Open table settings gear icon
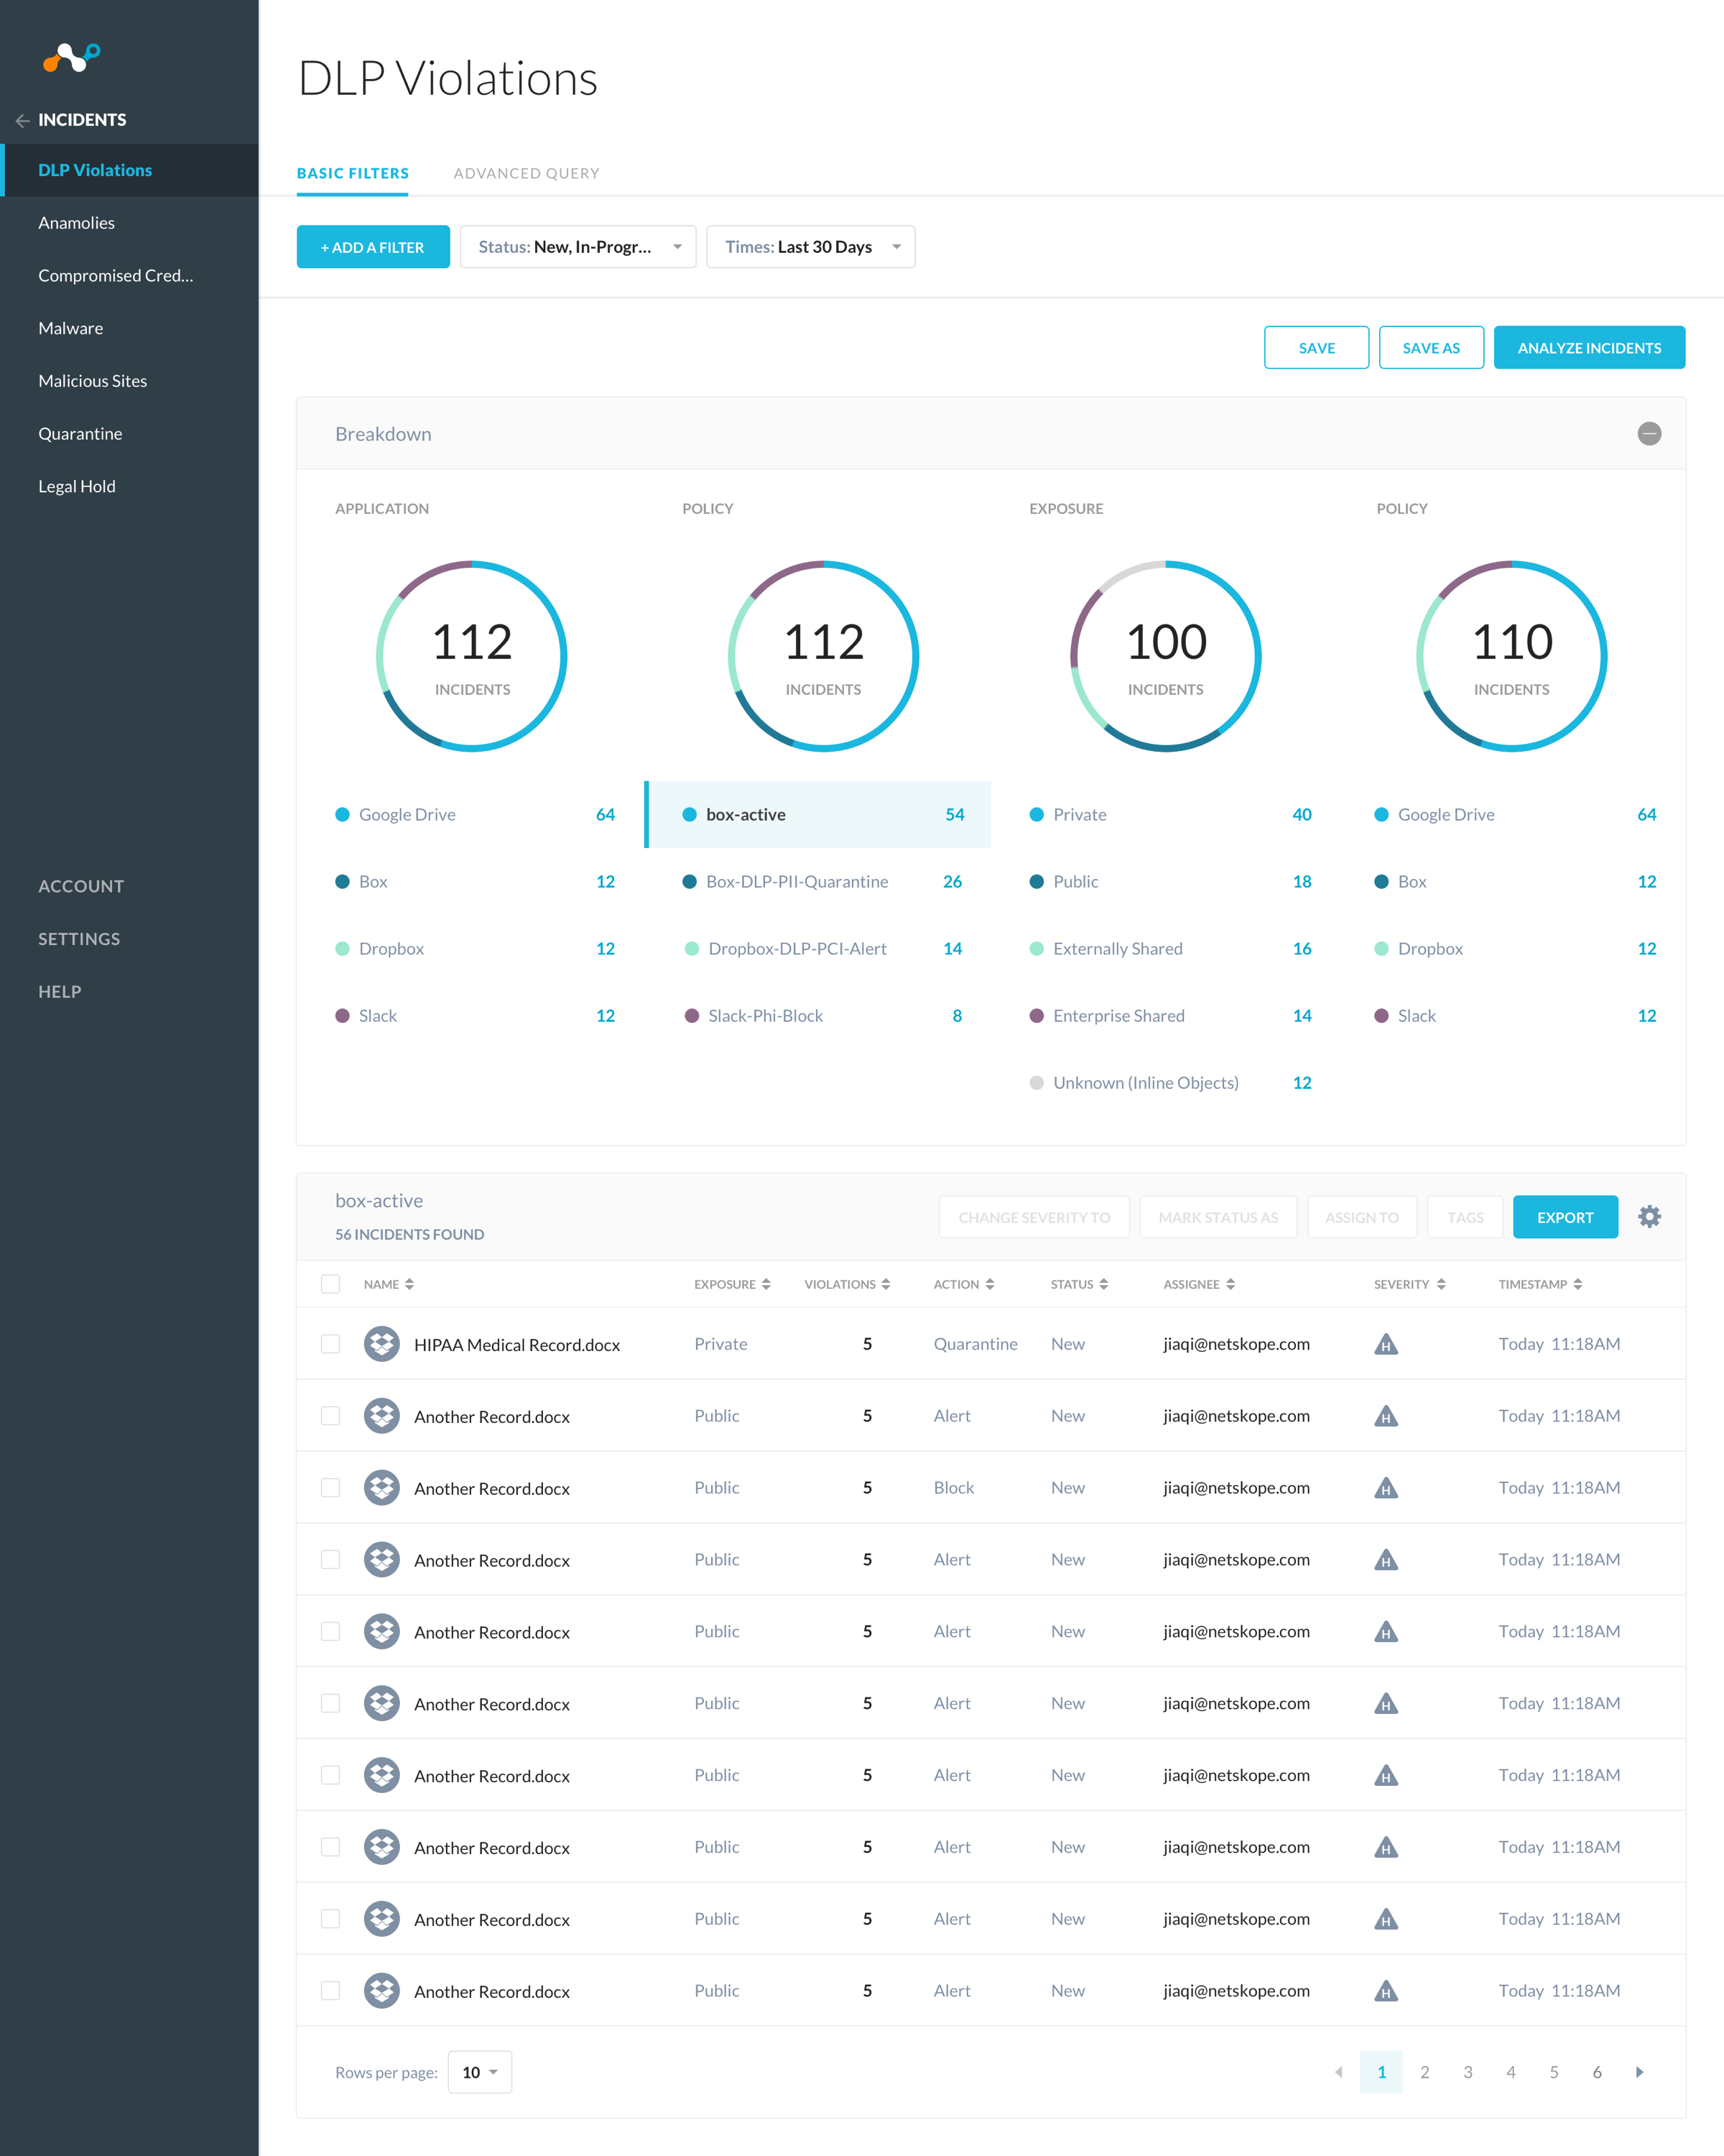This screenshot has height=2156, width=1724. click(1649, 1216)
